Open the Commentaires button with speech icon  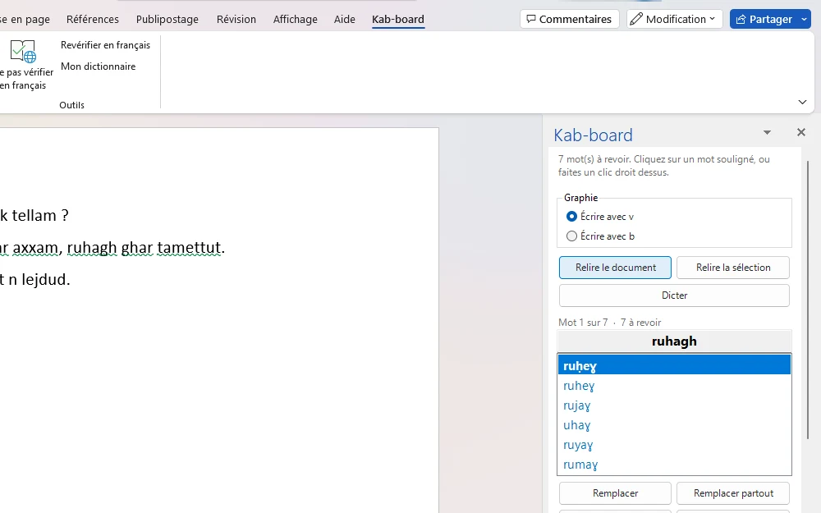[569, 20]
